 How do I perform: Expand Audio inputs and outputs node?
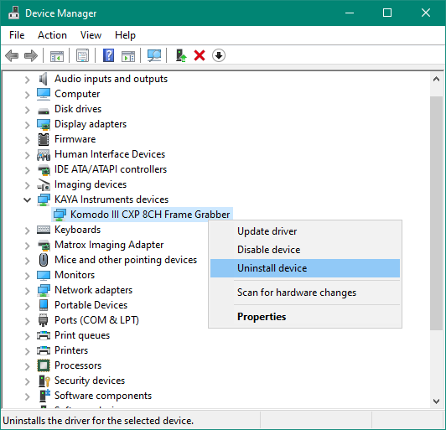coord(28,80)
